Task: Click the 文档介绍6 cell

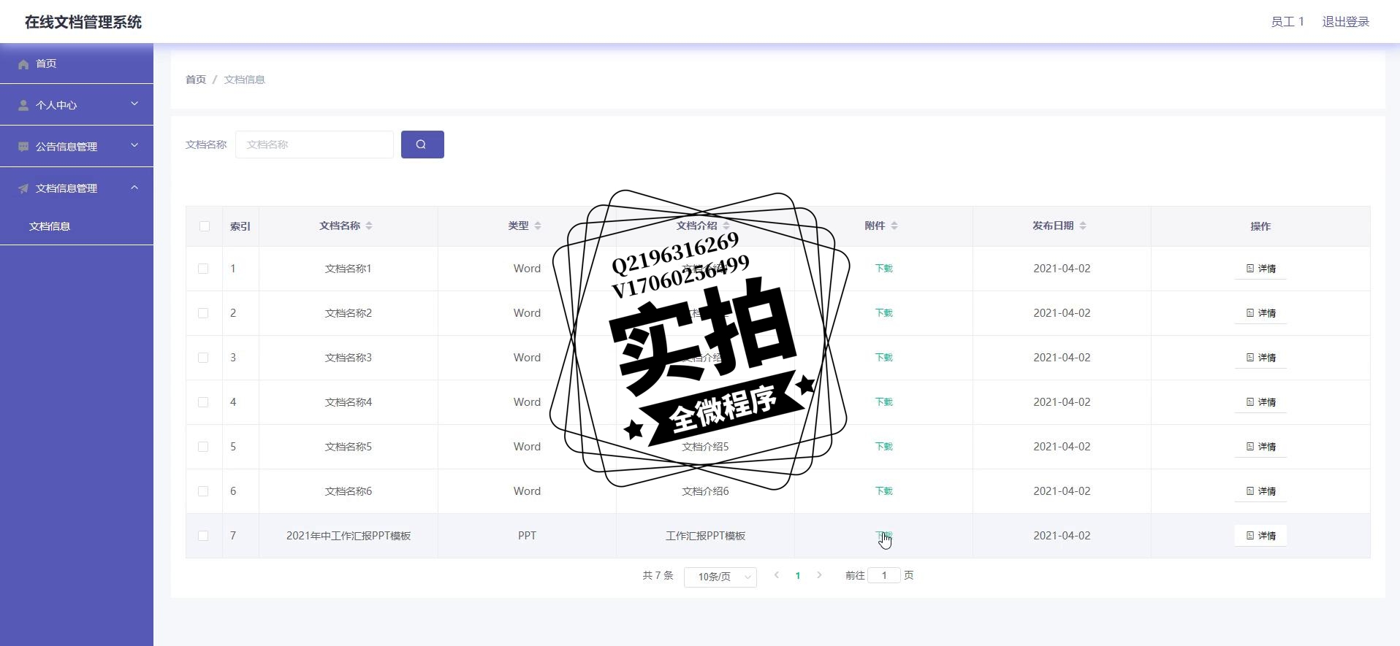Action: click(x=705, y=491)
